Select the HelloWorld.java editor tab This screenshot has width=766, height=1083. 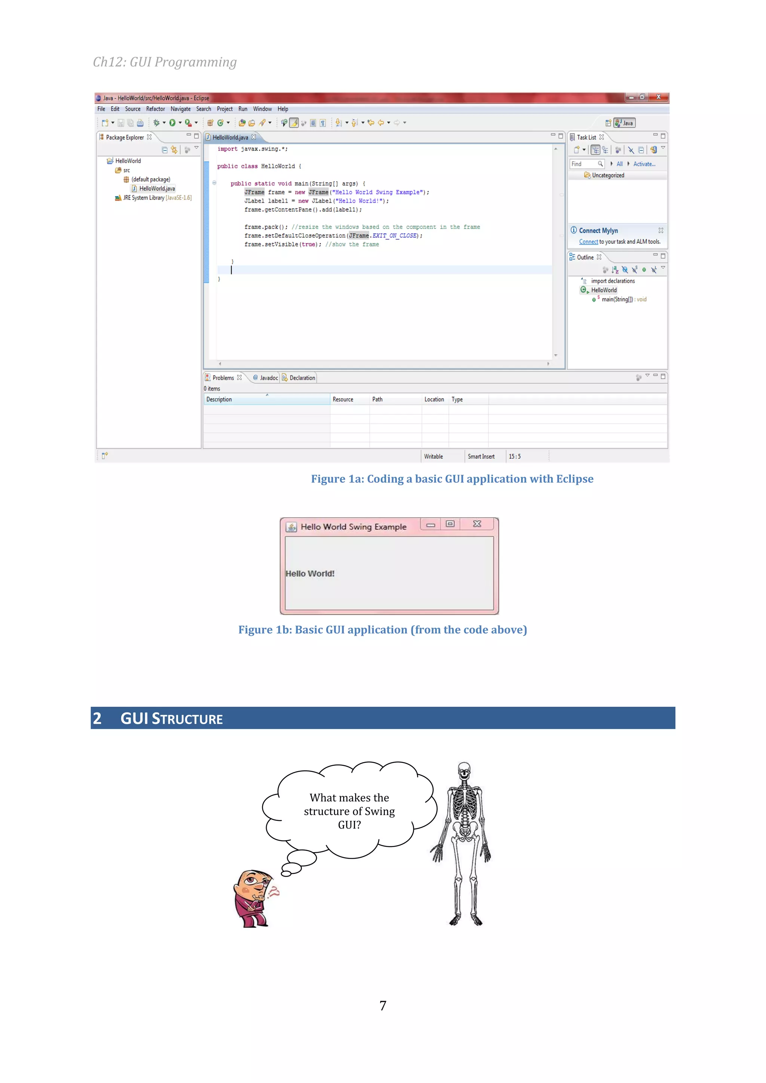point(230,137)
